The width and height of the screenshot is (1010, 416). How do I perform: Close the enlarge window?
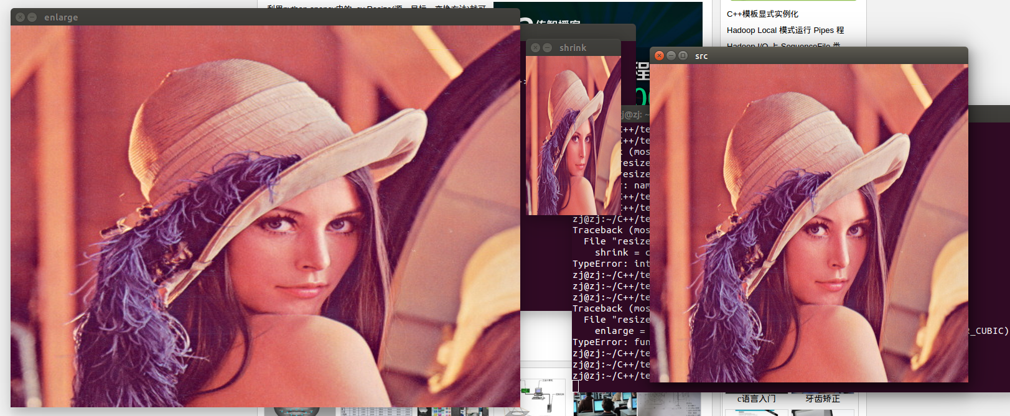point(20,17)
